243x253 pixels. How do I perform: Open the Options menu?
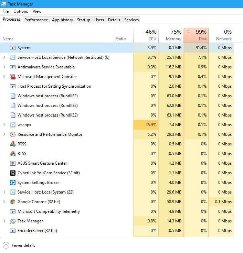tap(21, 11)
